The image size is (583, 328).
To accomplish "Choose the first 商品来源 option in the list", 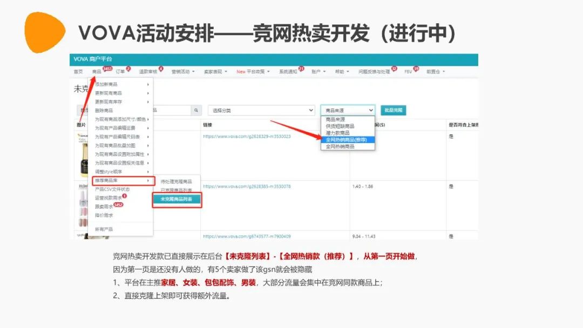I will coord(348,120).
